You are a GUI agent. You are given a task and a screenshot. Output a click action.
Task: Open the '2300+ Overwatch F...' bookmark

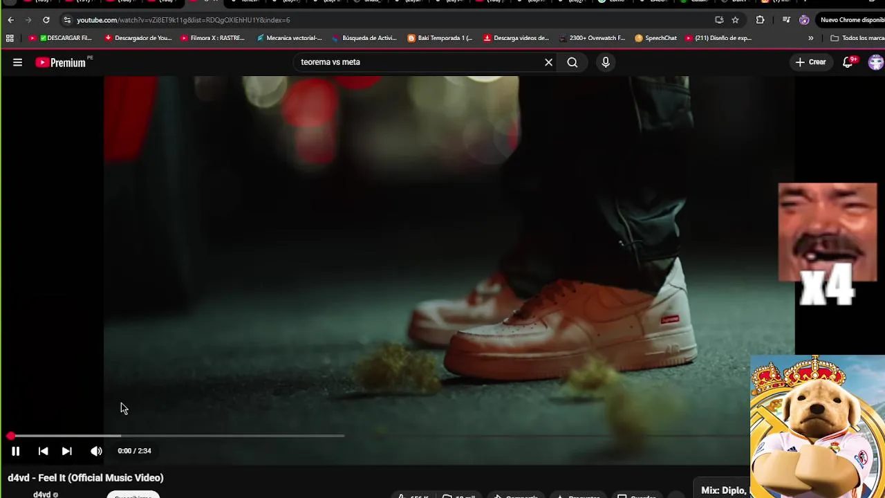click(593, 38)
